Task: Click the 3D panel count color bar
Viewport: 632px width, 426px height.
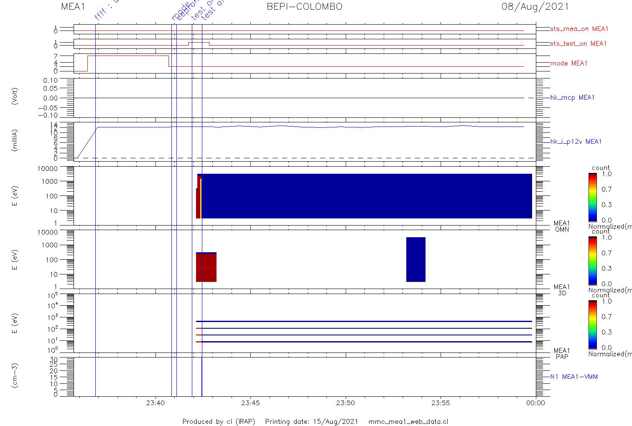Action: click(x=592, y=261)
